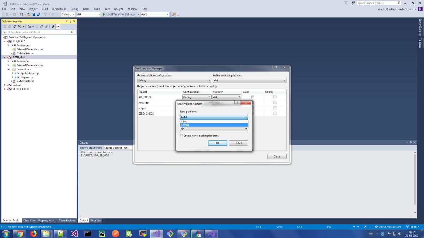This screenshot has width=424, height=238.
Task: Open the copy settings from x64 combo box
Action: pos(214,129)
